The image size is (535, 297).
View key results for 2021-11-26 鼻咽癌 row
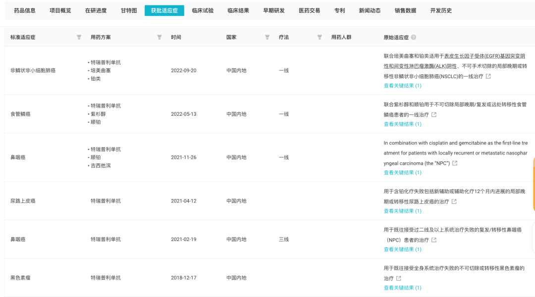(403, 173)
